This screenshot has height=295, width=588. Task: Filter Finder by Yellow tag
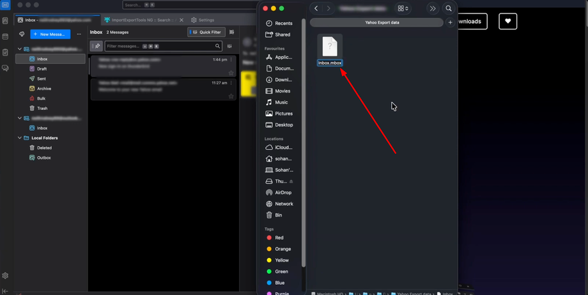(277, 260)
